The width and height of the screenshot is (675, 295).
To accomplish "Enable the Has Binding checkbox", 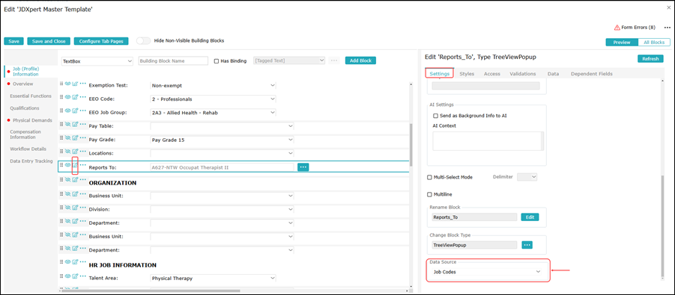I will [217, 61].
